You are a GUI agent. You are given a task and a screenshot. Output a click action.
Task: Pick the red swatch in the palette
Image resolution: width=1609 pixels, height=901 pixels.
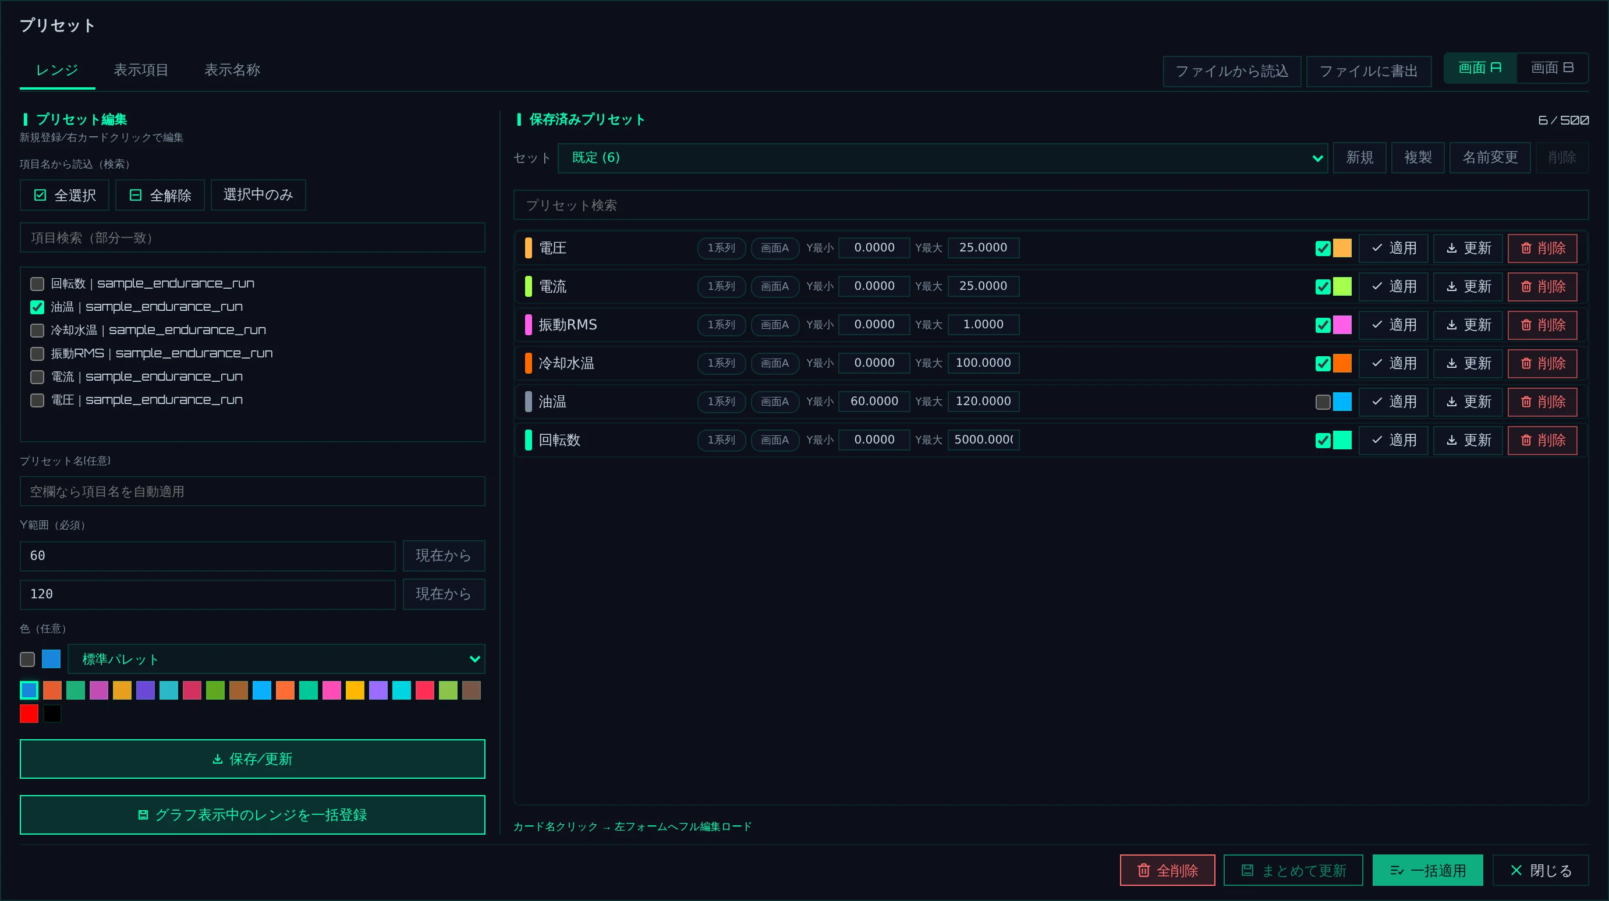29,714
